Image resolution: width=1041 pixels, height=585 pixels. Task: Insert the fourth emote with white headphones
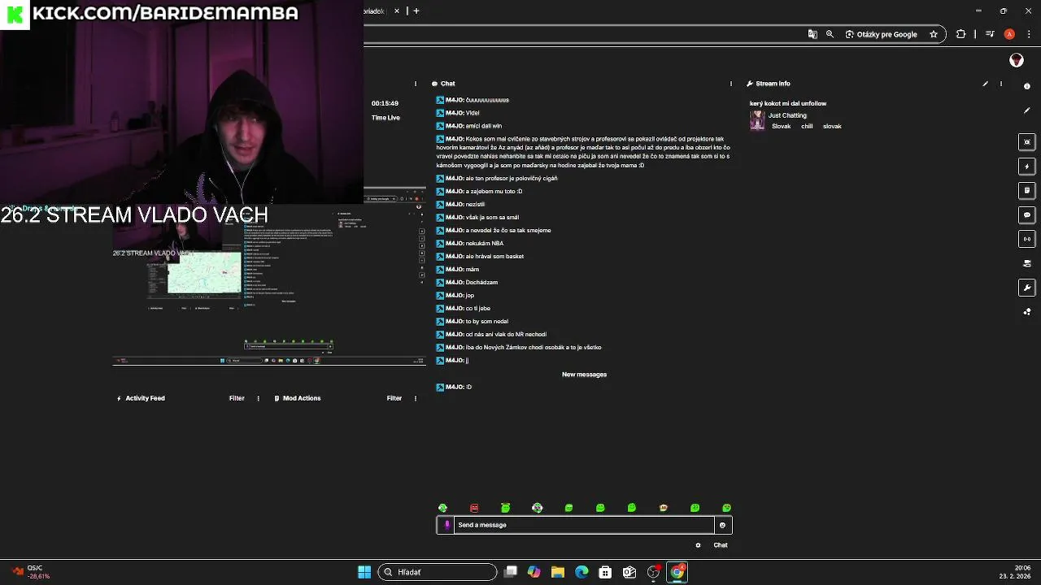[x=537, y=508]
